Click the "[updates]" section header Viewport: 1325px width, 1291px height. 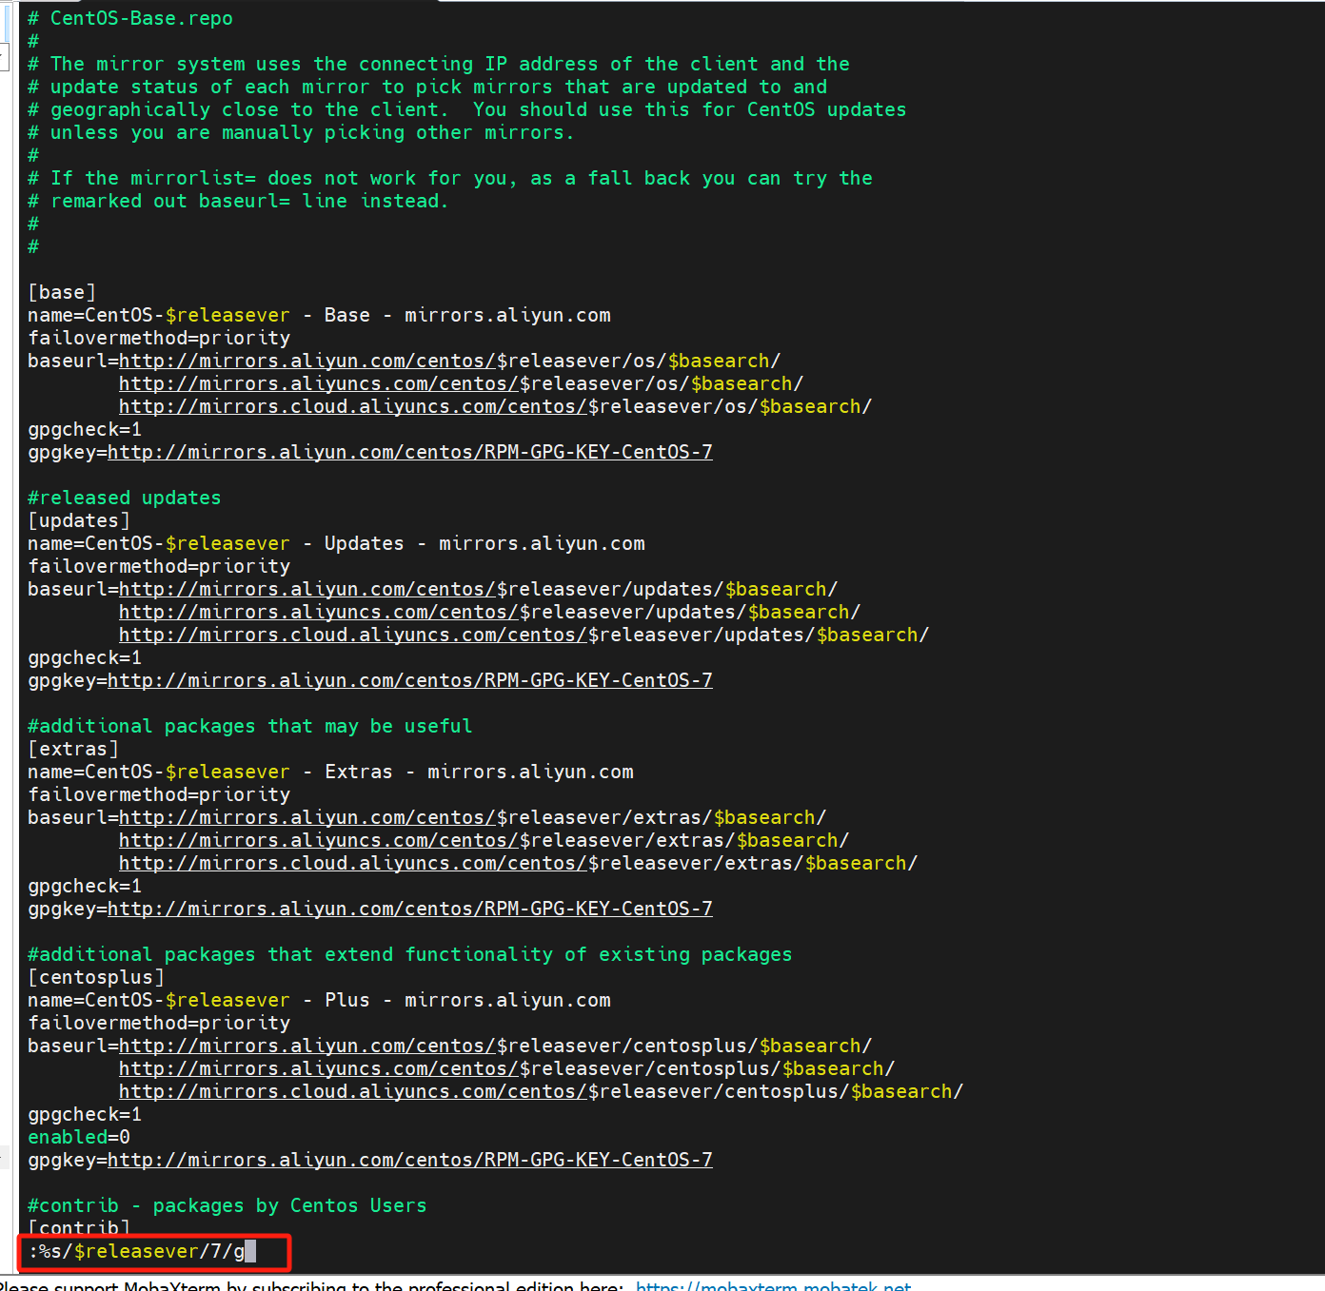pyautogui.click(x=79, y=520)
